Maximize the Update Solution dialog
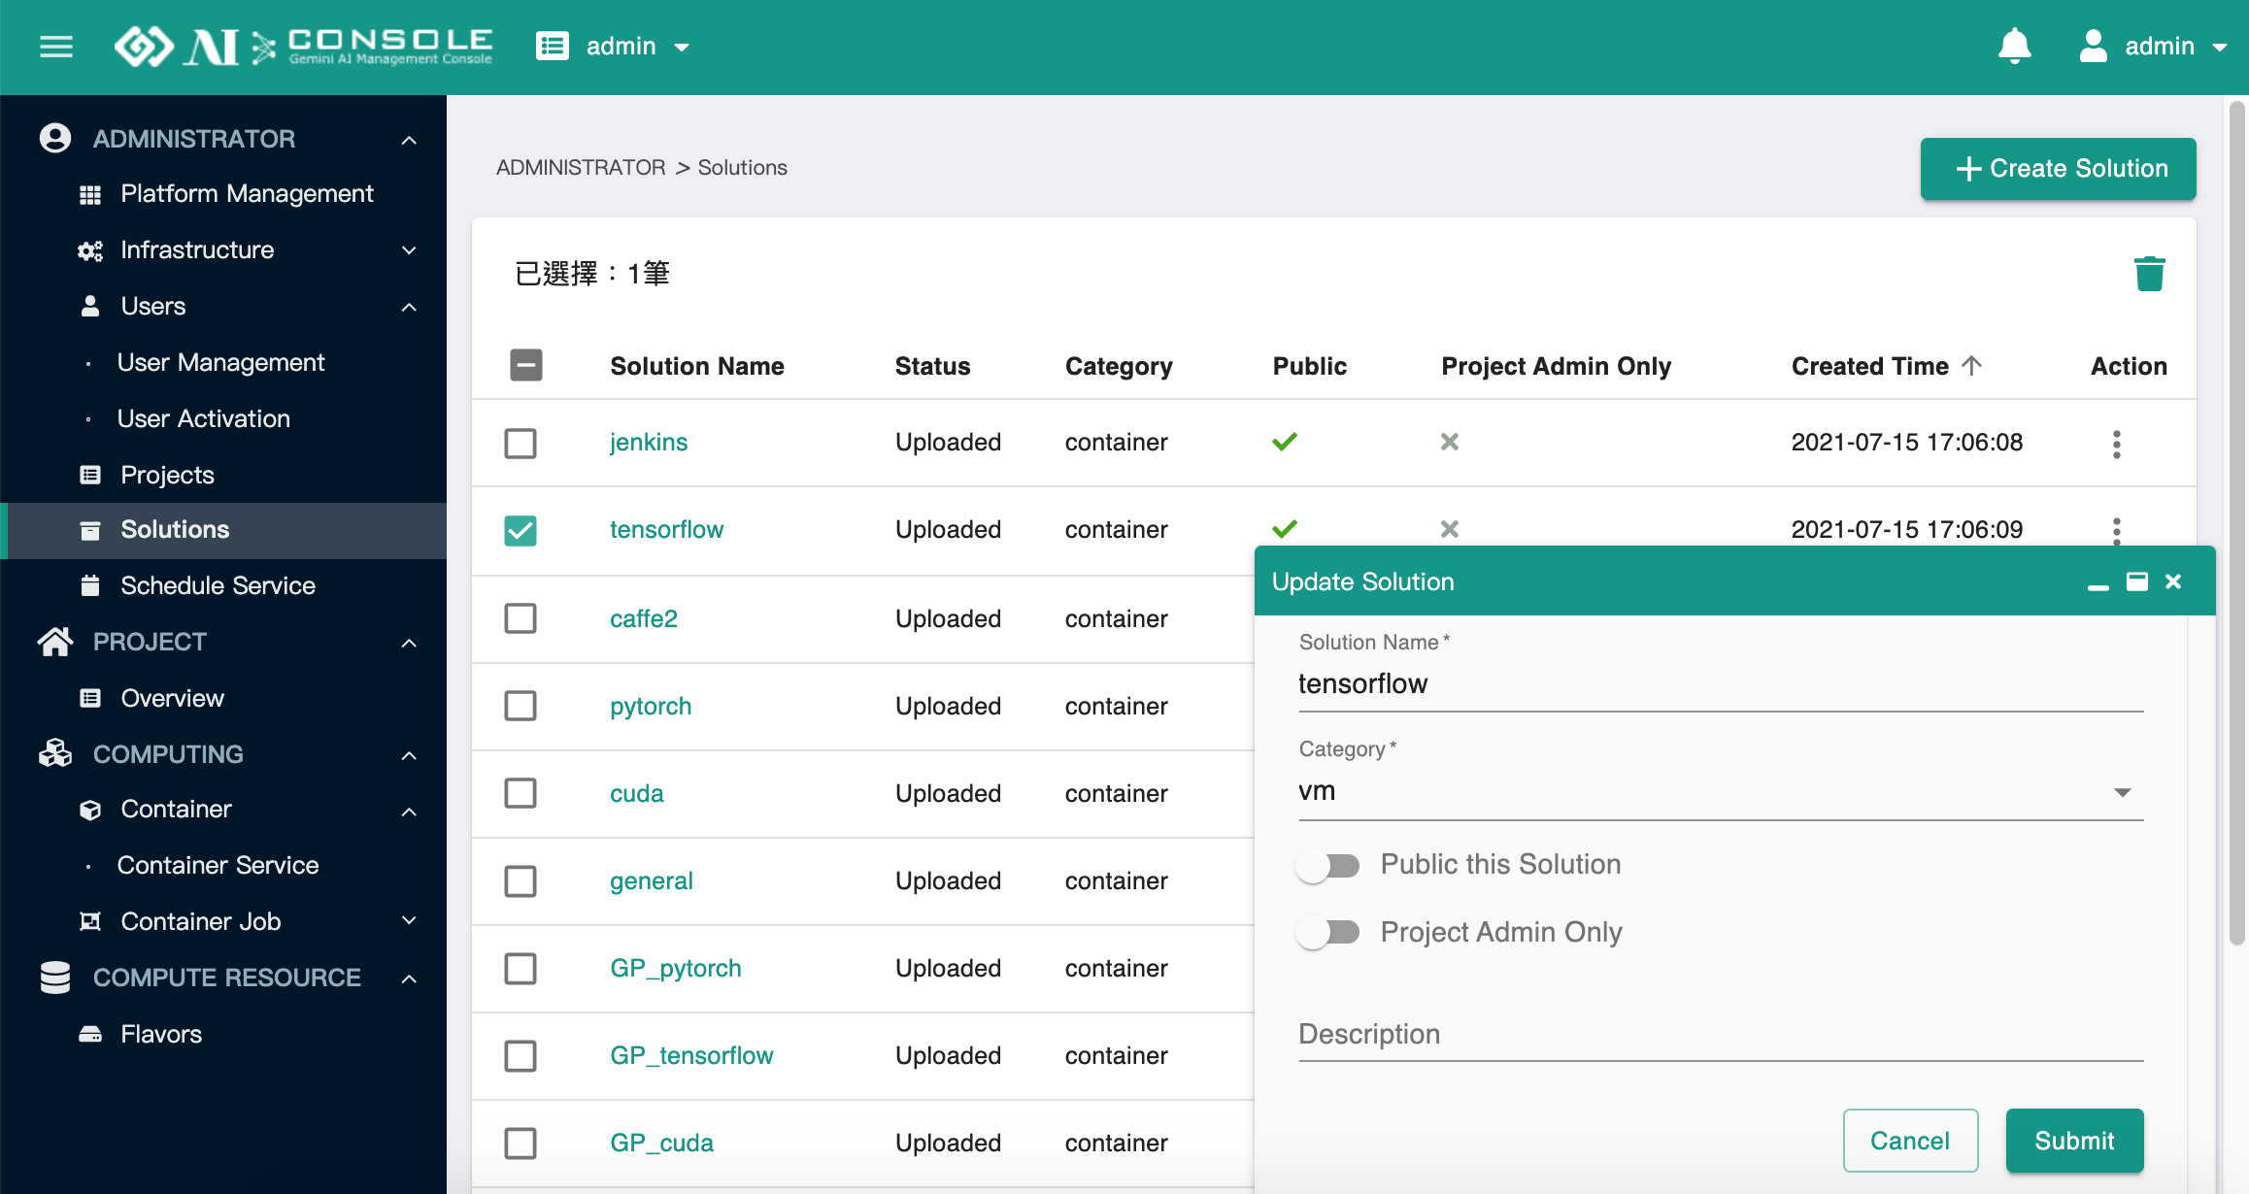Viewport: 2249px width, 1194px height. tap(2137, 581)
